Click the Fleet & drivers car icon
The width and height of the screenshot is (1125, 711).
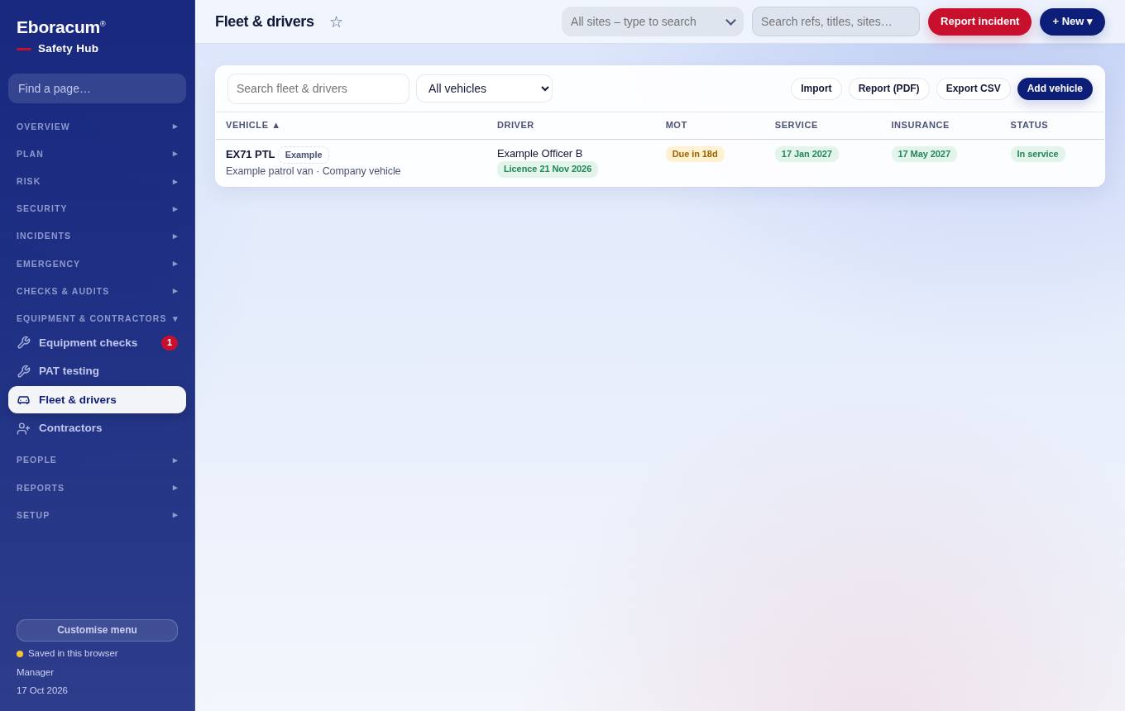23,400
